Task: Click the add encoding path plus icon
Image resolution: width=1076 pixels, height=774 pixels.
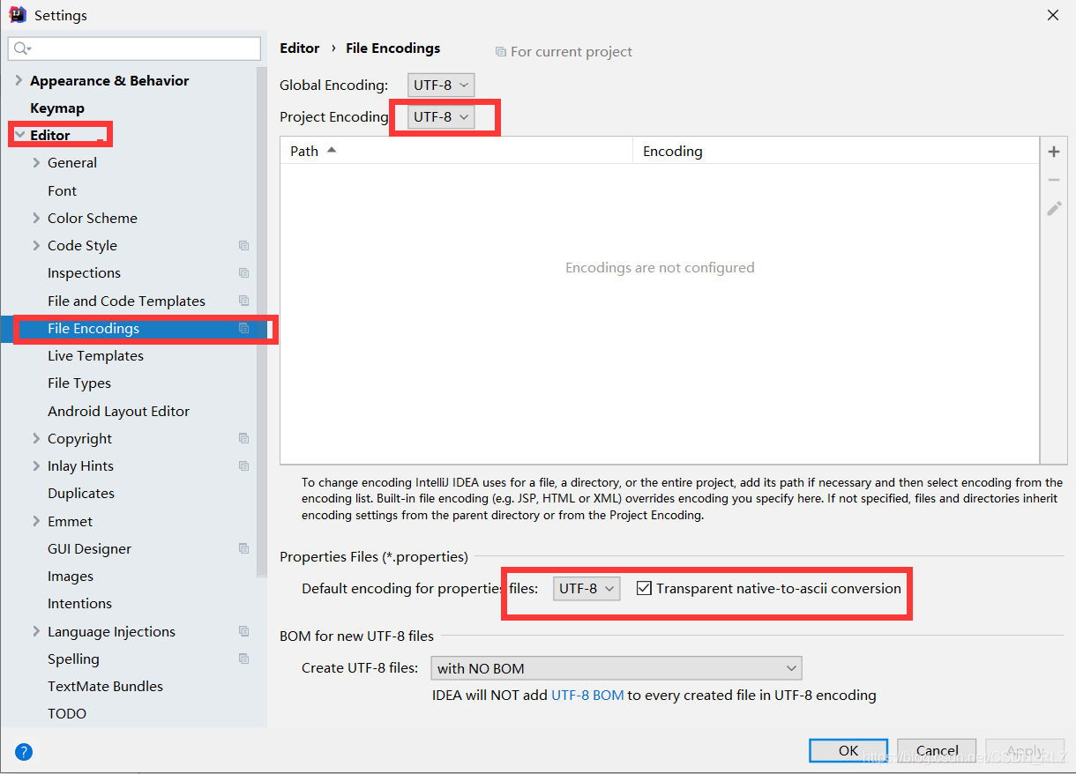Action: (x=1054, y=152)
